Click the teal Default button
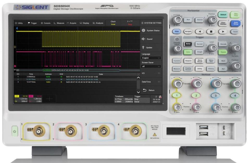The height and width of the screenshot is (163, 250). pos(223,15)
